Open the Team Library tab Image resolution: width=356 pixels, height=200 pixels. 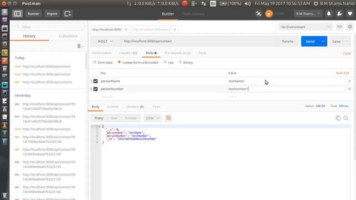point(193,14)
